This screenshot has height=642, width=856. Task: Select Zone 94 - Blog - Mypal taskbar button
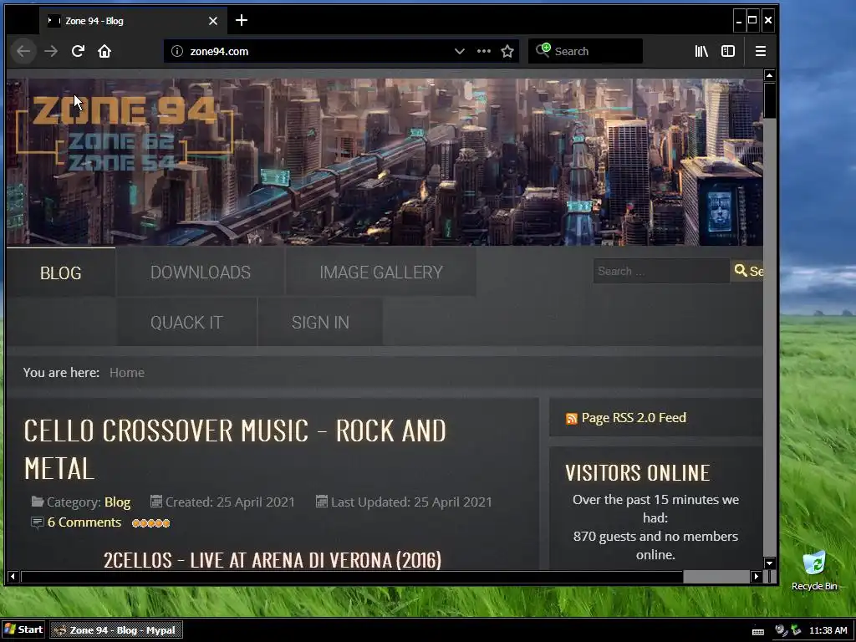pyautogui.click(x=116, y=630)
